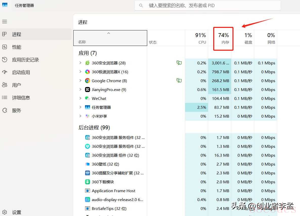Image resolution: width=300 pixels, height=216 pixels.
Task: Click the 进程 page heading
Action: pyautogui.click(x=83, y=22)
